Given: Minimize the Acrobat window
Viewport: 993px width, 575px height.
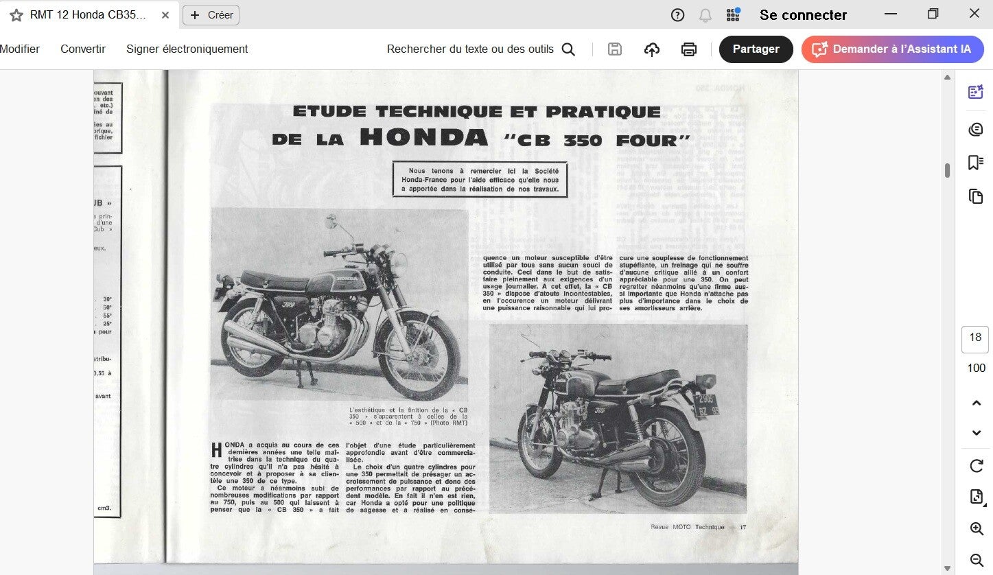Looking at the screenshot, I should pyautogui.click(x=891, y=14).
